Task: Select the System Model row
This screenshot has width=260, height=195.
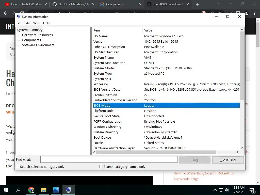Action: point(166,68)
